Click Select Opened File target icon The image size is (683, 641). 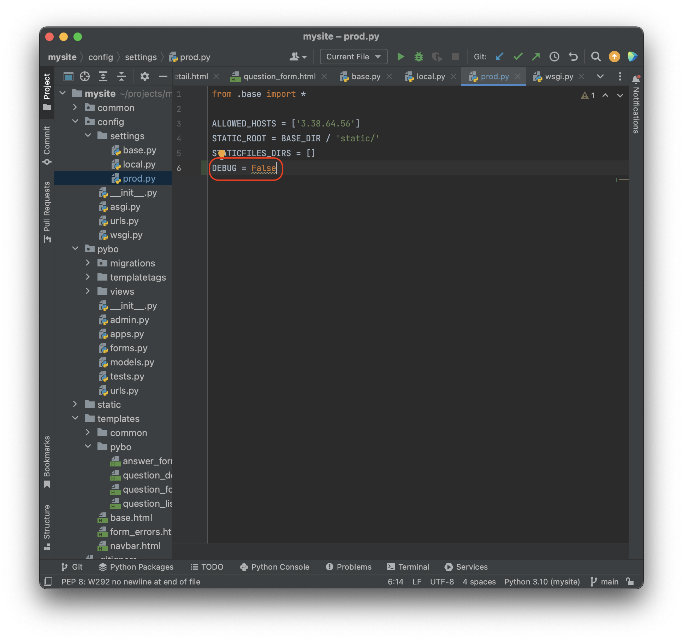click(x=85, y=76)
